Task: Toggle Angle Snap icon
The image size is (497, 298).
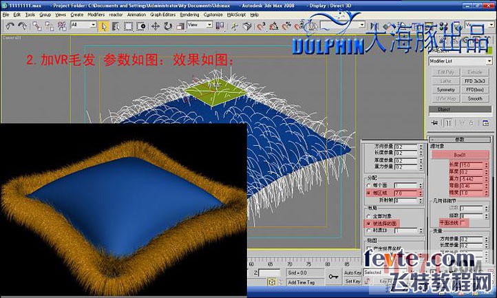Action: (274, 26)
